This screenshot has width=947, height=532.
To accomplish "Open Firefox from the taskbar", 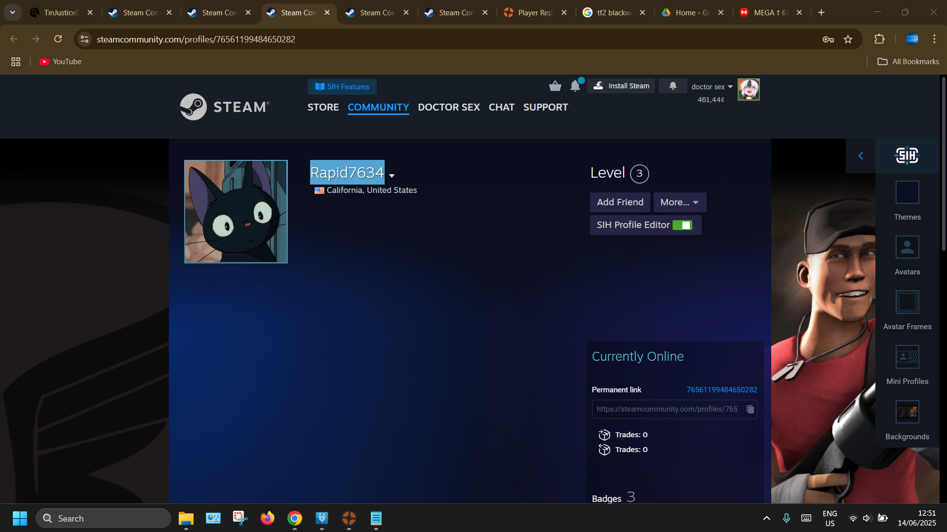I will [268, 519].
